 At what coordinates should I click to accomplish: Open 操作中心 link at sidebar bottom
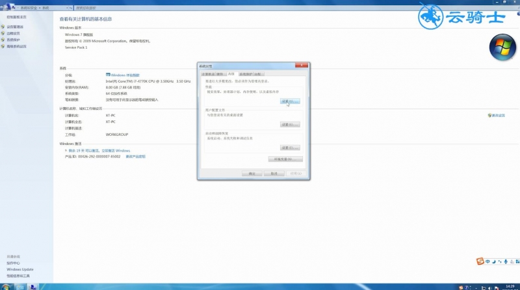[13, 263]
